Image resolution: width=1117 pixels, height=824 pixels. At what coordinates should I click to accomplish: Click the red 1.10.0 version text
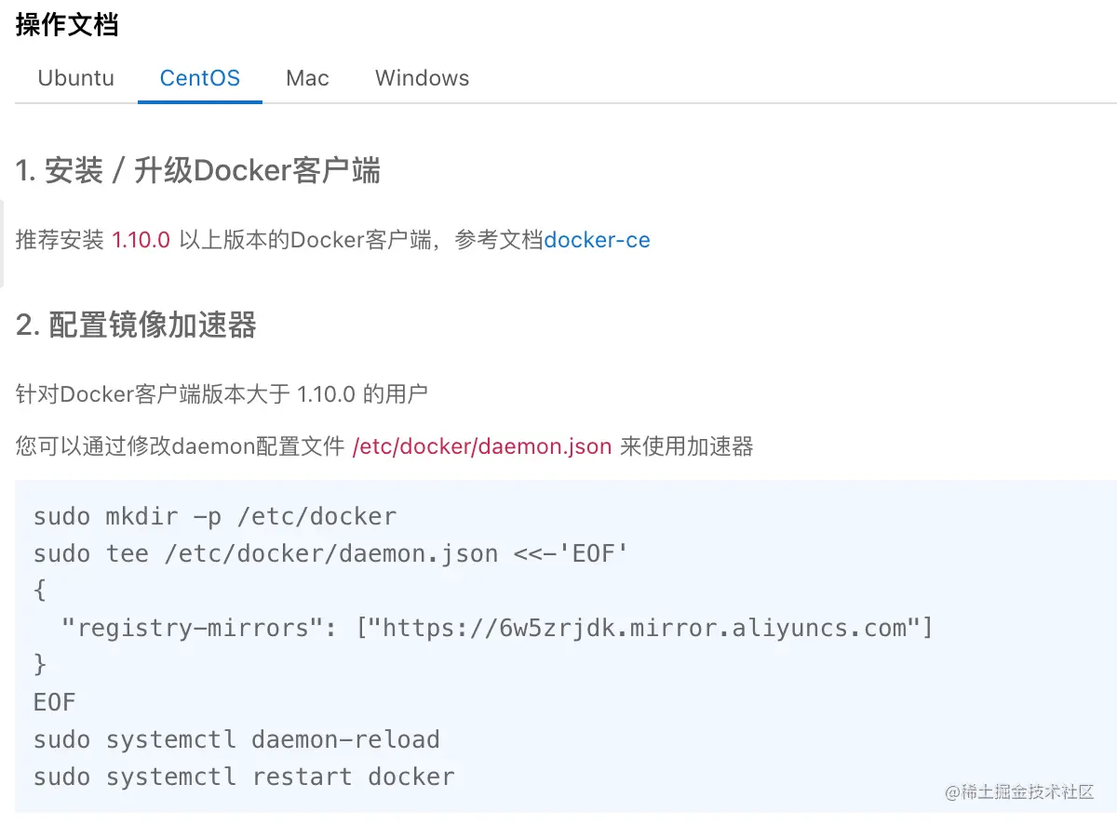(x=141, y=240)
